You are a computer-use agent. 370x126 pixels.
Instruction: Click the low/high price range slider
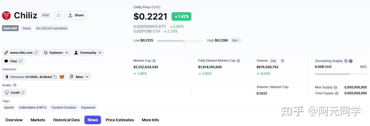(180, 41)
